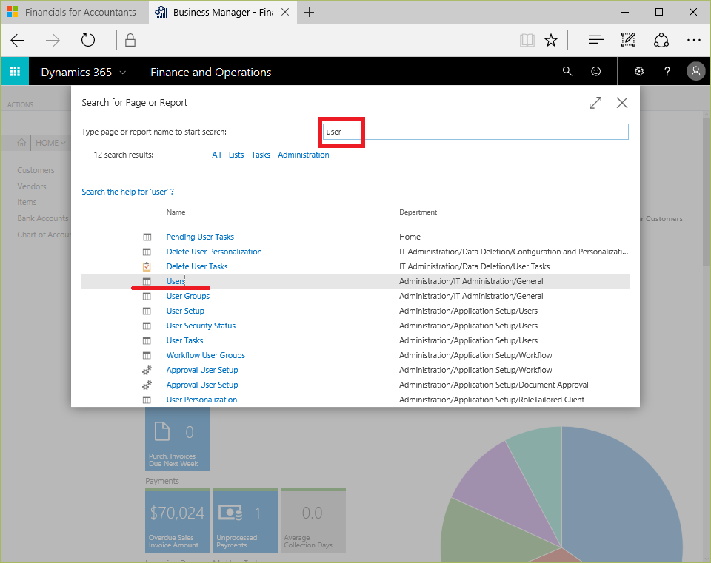711x563 pixels.
Task: Close the Search for Page dialog
Action: (622, 103)
